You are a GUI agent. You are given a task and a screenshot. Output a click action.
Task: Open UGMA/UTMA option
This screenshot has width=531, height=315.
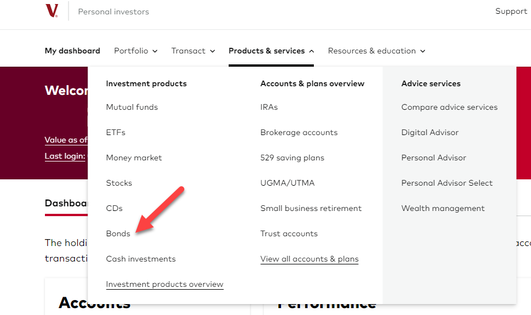click(x=287, y=183)
